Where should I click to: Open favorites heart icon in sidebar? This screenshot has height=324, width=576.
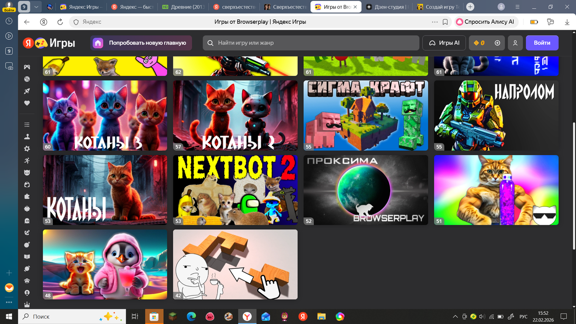[27, 103]
